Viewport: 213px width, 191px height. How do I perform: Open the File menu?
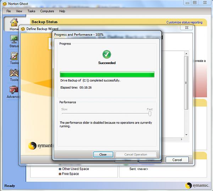(x=9, y=11)
